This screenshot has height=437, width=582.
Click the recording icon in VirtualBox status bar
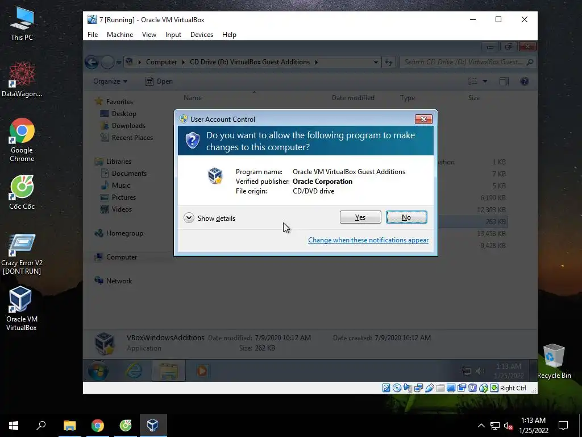[462, 388]
